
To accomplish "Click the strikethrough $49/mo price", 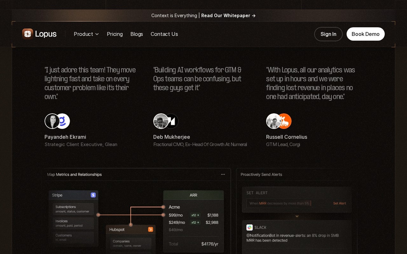I will tap(176, 230).
